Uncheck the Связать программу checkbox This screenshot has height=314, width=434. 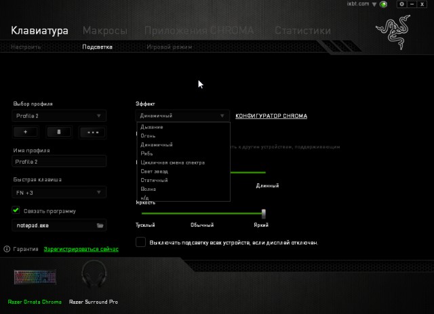click(x=16, y=210)
